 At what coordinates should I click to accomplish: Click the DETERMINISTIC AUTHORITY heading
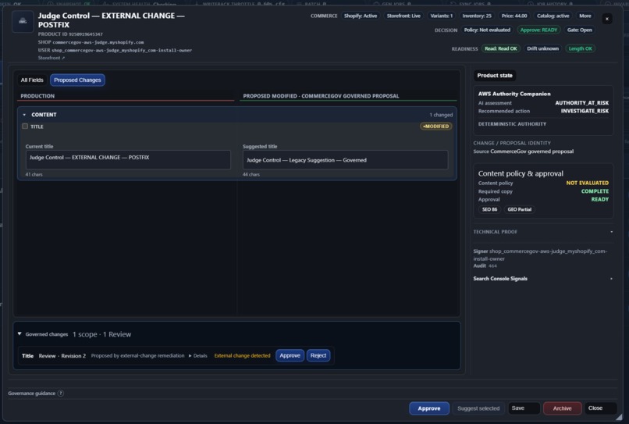click(512, 124)
